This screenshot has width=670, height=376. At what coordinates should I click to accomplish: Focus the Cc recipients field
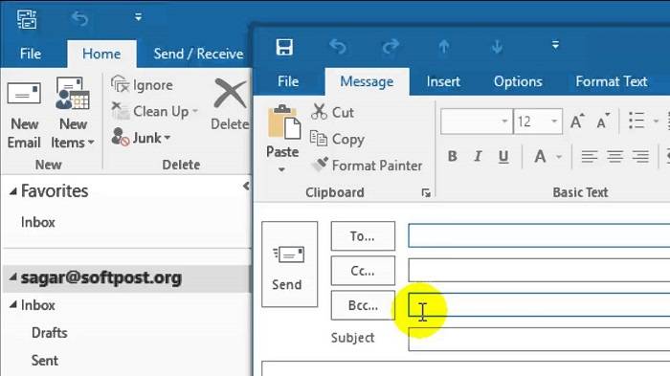[539, 270]
